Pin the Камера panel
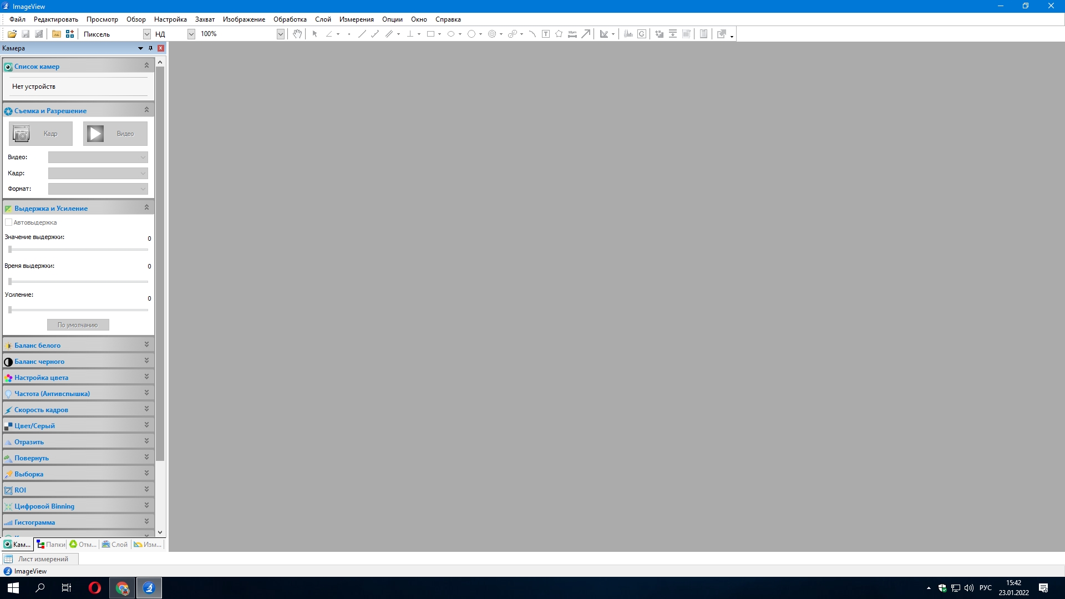This screenshot has width=1065, height=599. tap(150, 48)
